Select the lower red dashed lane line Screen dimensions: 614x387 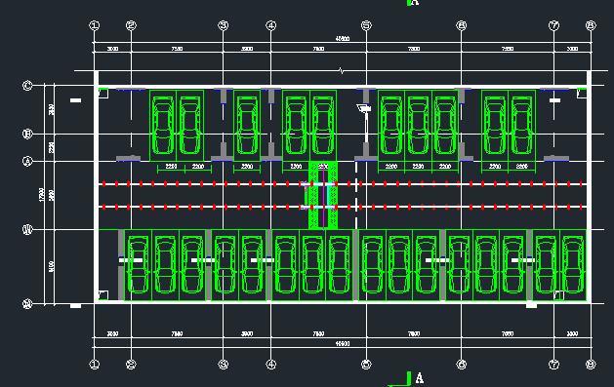point(343,207)
